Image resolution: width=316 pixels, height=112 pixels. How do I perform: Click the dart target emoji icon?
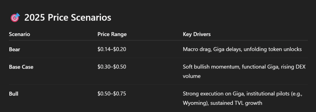pyautogui.click(x=15, y=18)
